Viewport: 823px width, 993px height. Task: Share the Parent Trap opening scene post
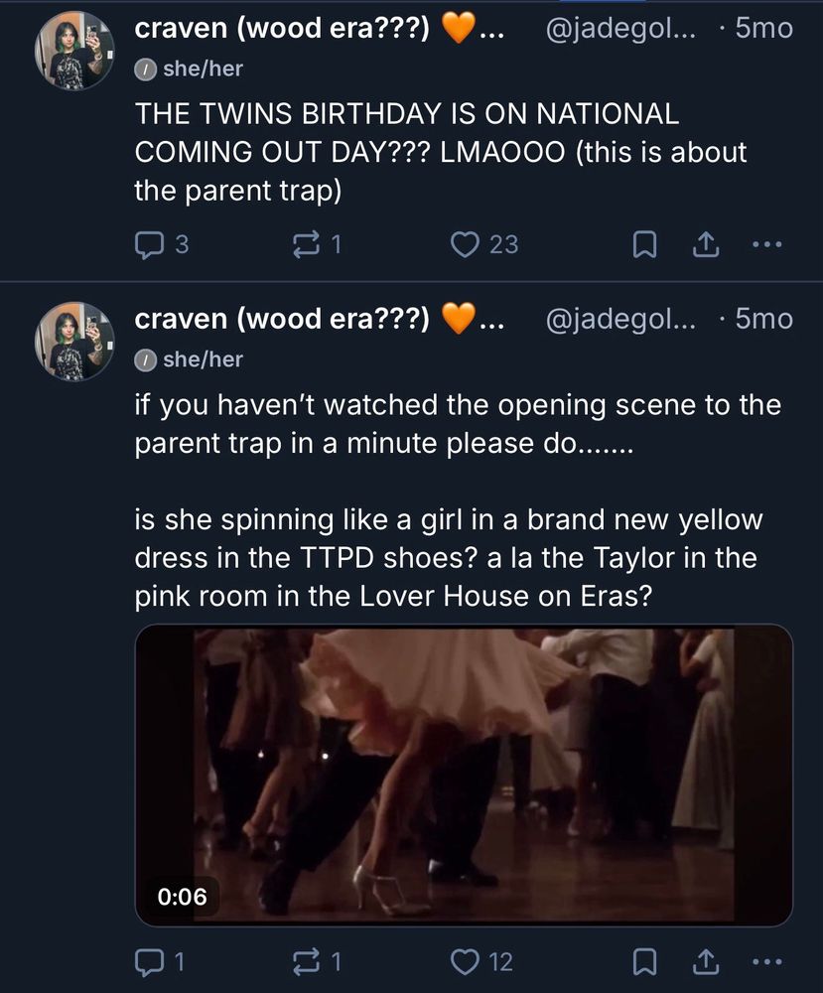(704, 960)
